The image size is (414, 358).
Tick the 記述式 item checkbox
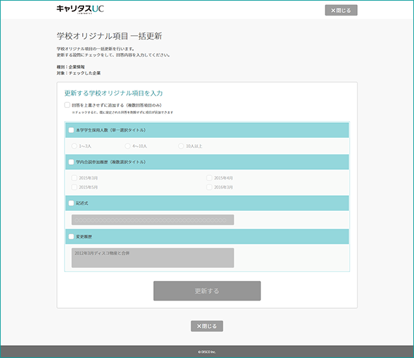(71, 203)
